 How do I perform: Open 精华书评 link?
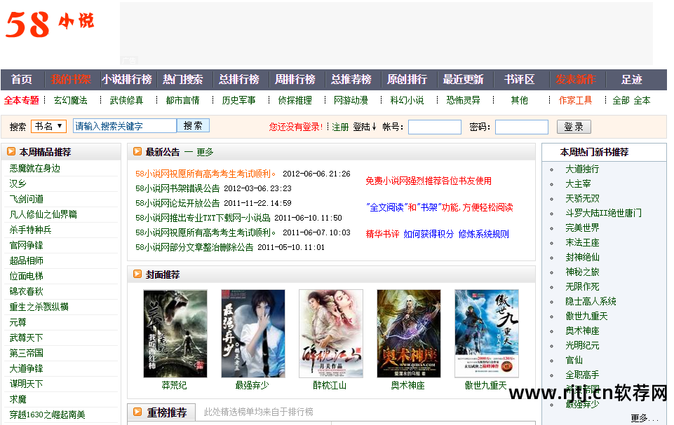point(382,234)
